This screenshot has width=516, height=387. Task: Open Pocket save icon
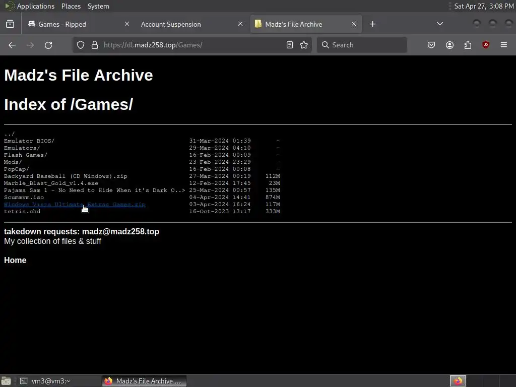tap(431, 45)
